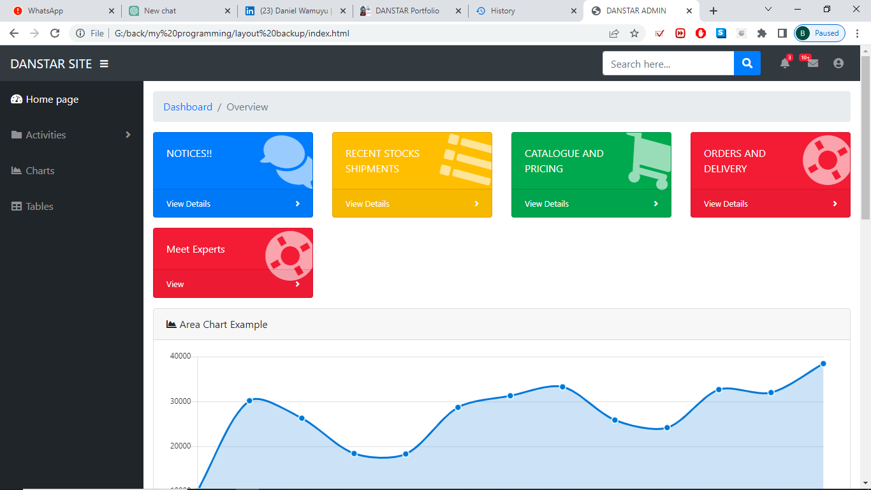Click the vertical page scrollbar thumb
This screenshot has width=871, height=490.
[x=865, y=137]
